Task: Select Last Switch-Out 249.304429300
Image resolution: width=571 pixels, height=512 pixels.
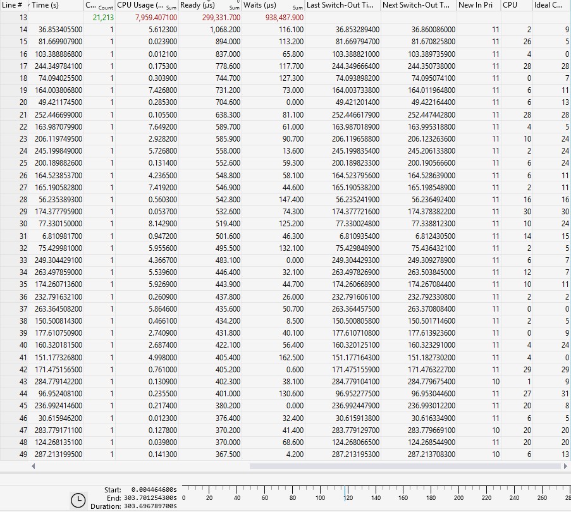Action: 356,260
